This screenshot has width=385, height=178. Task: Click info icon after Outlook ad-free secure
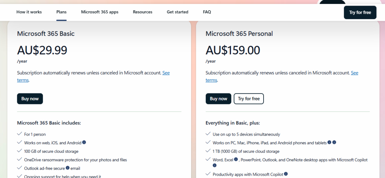(x=67, y=168)
